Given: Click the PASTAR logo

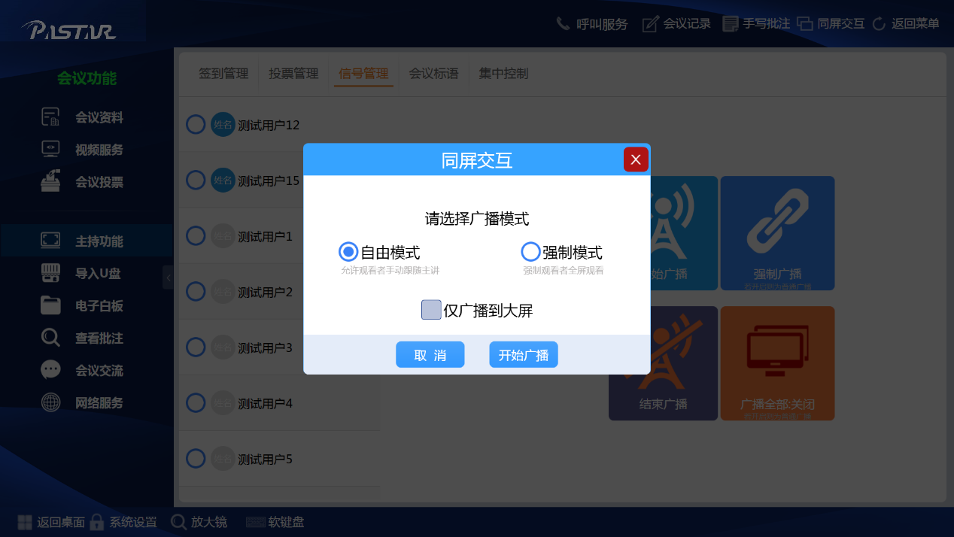Looking at the screenshot, I should click(x=68, y=29).
